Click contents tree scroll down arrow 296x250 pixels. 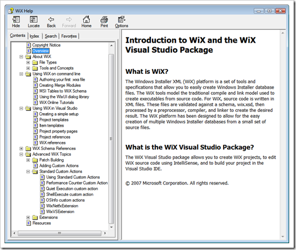click(112, 227)
